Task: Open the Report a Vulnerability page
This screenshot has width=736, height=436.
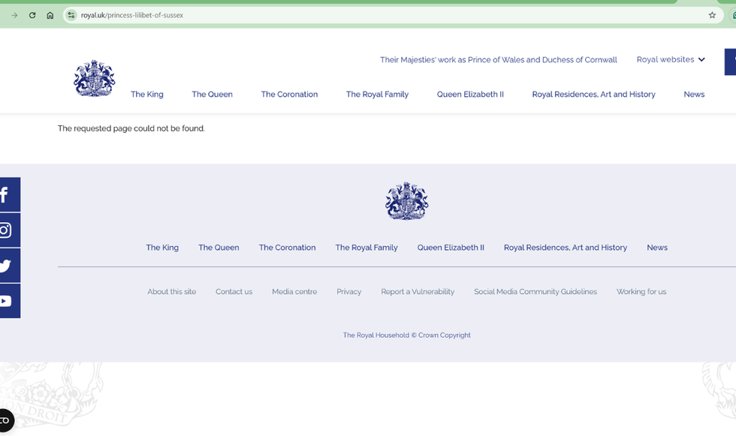Action: tap(418, 291)
